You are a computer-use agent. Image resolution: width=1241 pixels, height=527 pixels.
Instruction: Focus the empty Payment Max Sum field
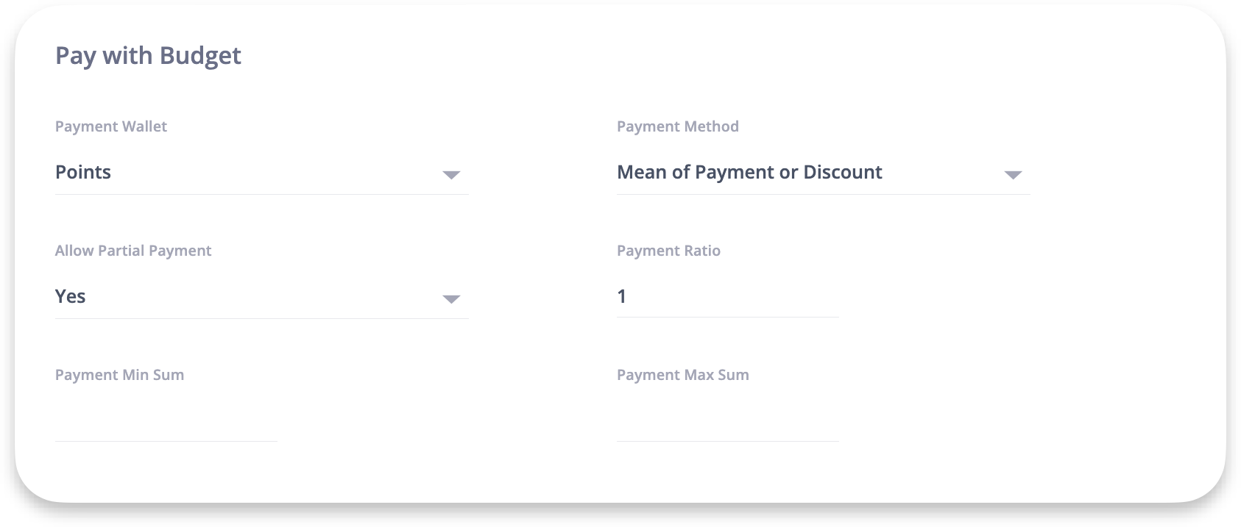[727, 422]
